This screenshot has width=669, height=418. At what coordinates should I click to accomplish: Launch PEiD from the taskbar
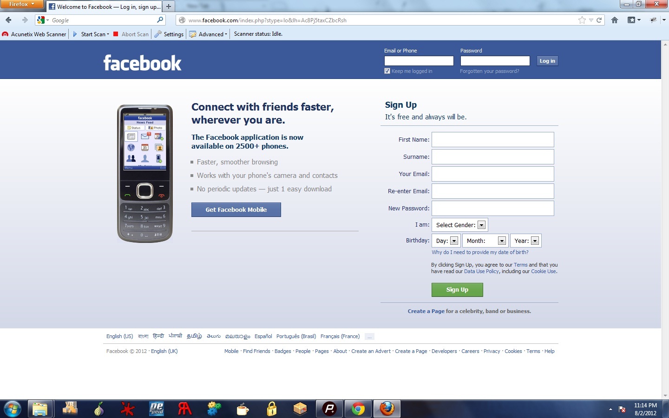(157, 409)
